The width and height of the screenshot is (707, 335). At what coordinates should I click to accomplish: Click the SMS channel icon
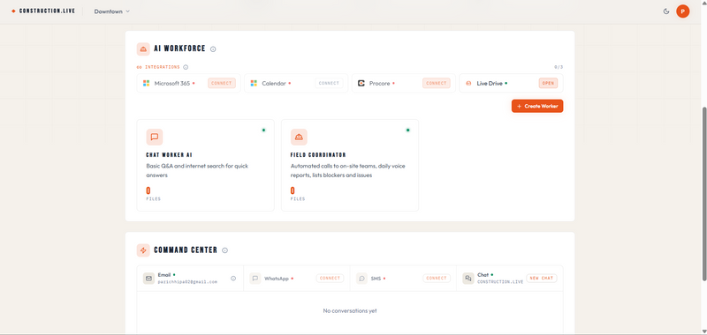click(x=362, y=279)
